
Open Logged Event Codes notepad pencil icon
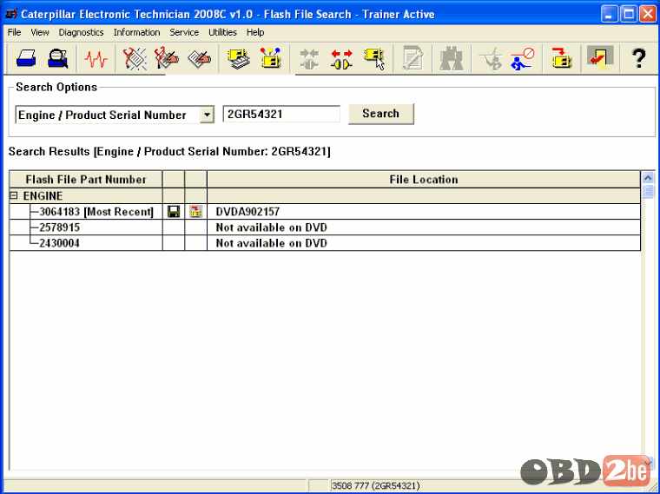(200, 58)
